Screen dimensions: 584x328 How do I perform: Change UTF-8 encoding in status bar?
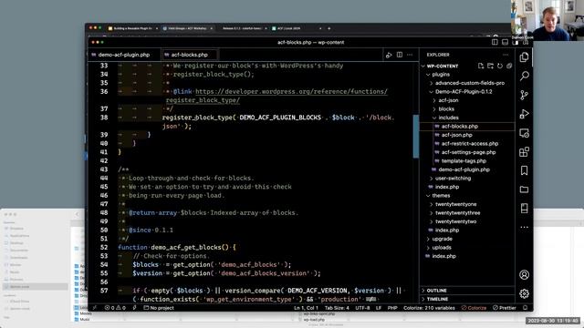point(362,308)
